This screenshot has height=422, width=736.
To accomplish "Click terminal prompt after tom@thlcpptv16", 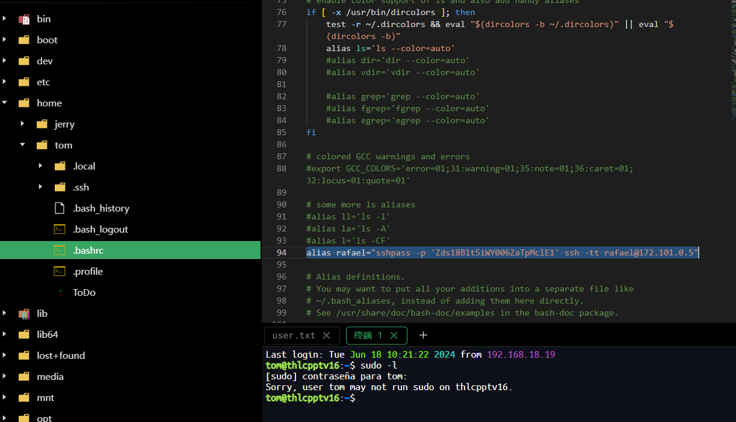I will coord(357,398).
